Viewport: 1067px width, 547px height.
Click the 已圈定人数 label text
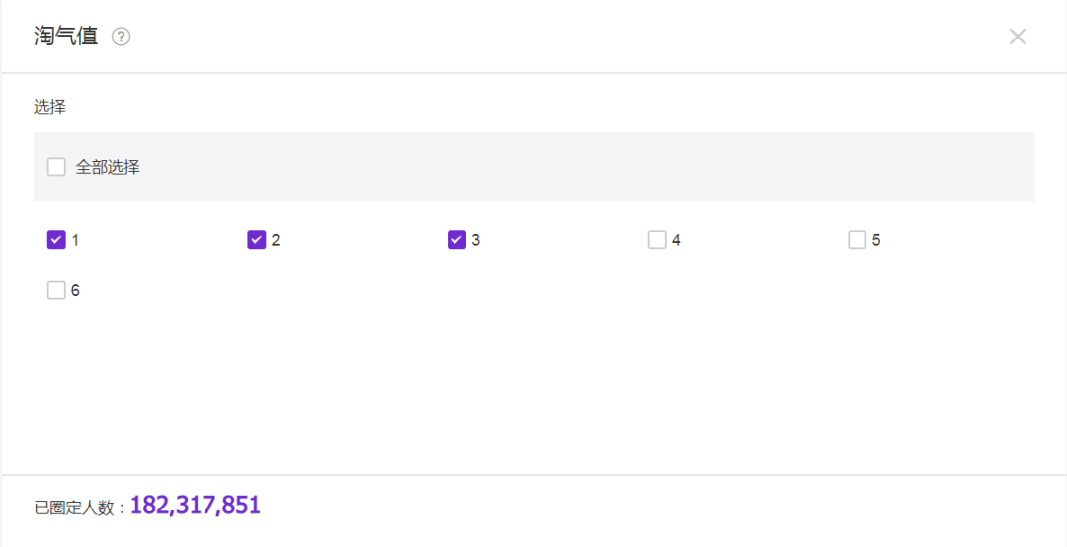(74, 508)
